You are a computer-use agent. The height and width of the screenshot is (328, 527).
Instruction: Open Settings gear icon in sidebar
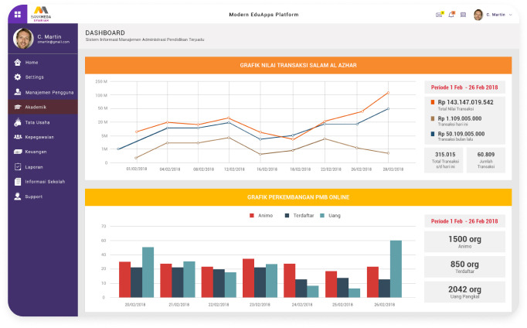[18, 77]
